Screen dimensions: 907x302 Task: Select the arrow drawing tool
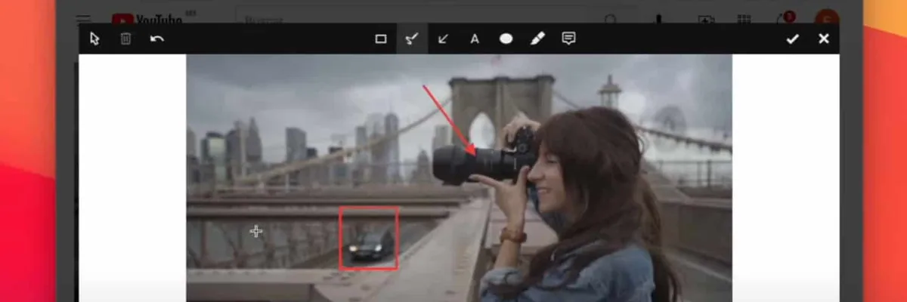coord(444,39)
